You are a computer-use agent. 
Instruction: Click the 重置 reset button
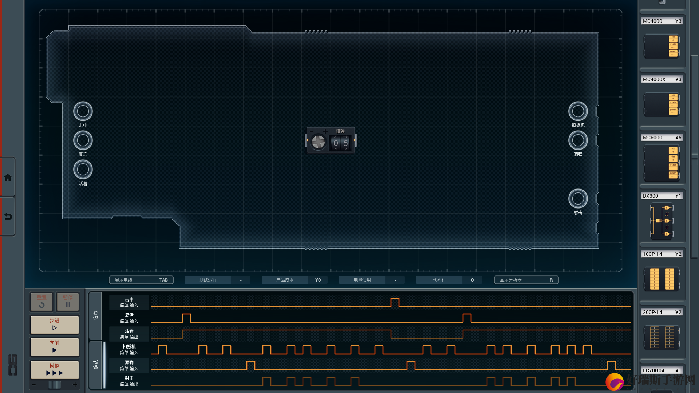point(42,302)
